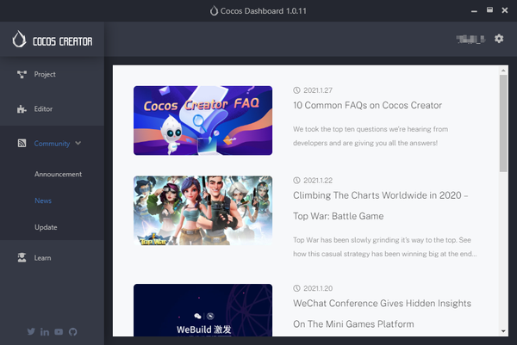Click the Cocos Creator flame logo
This screenshot has height=345, width=517.
[19, 40]
